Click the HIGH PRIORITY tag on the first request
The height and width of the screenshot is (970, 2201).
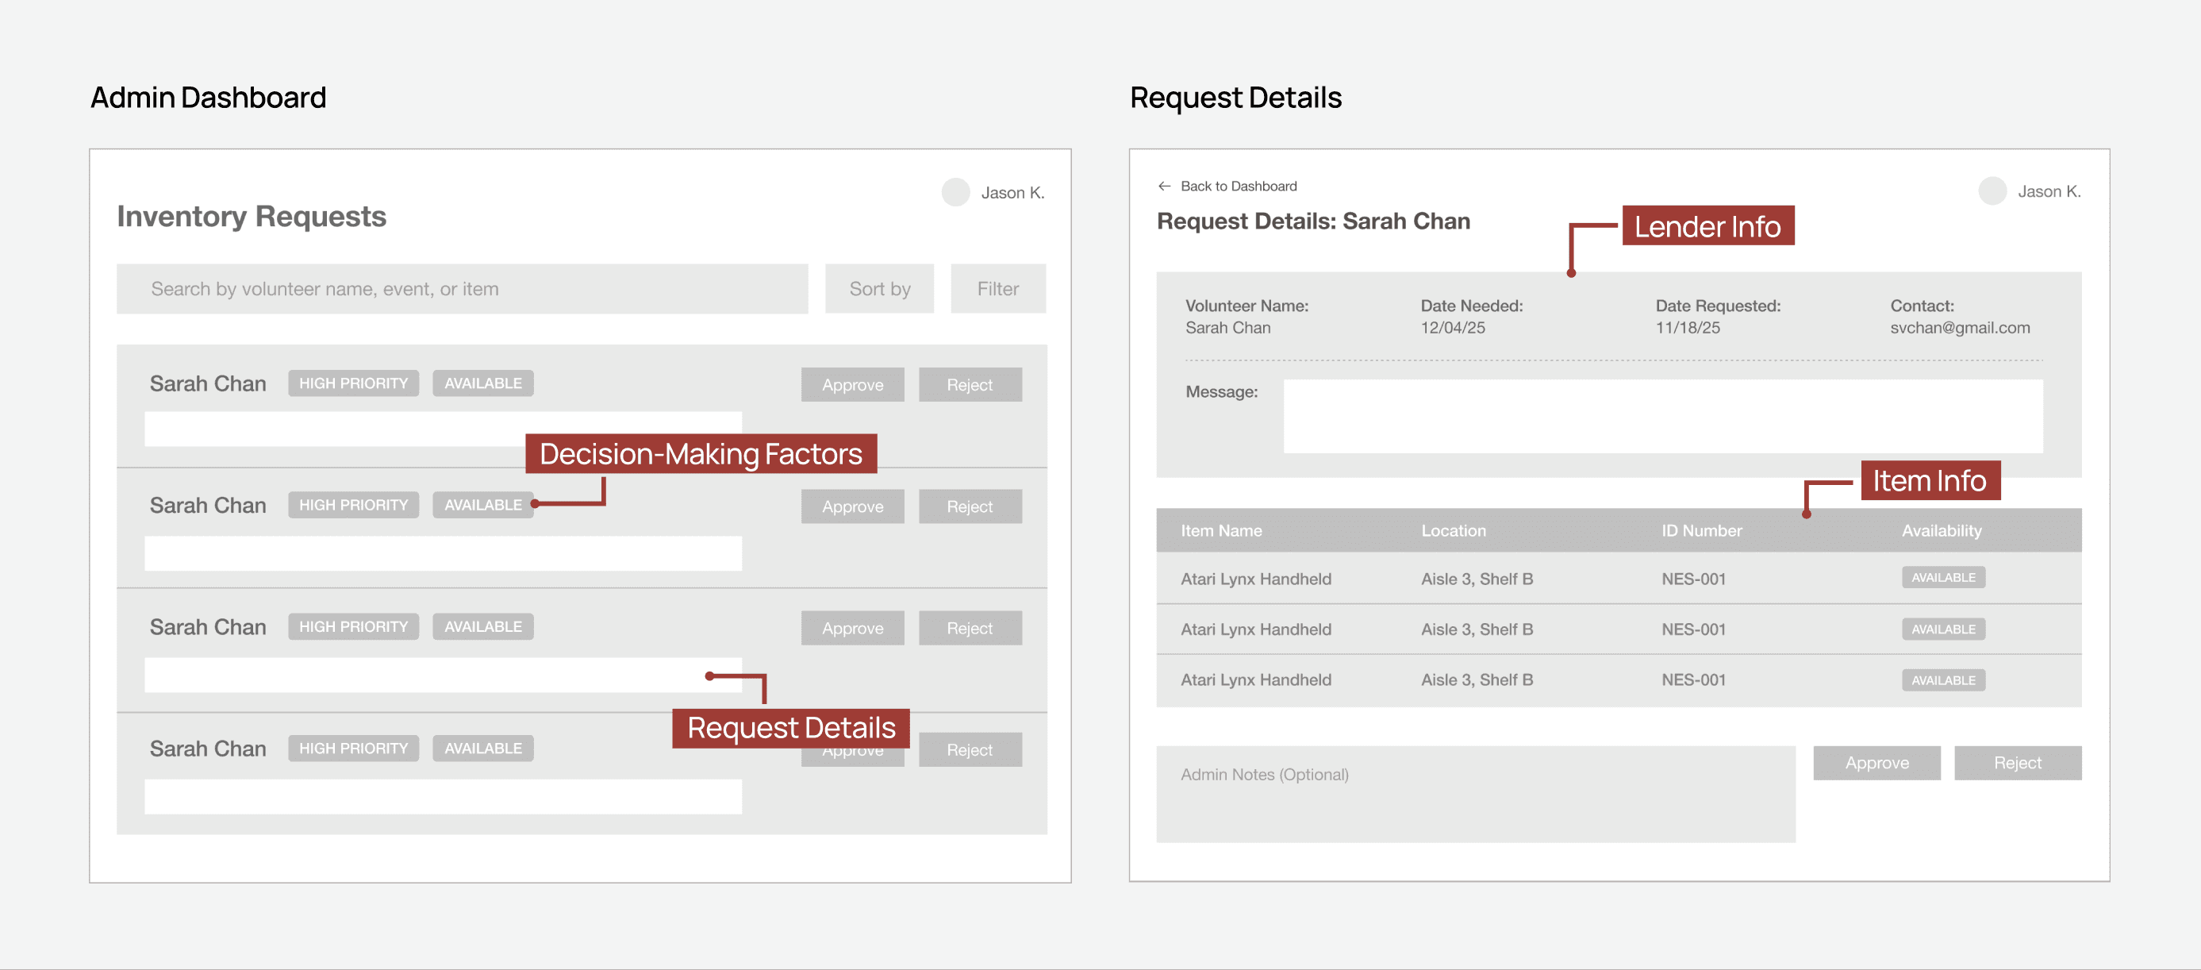(353, 383)
